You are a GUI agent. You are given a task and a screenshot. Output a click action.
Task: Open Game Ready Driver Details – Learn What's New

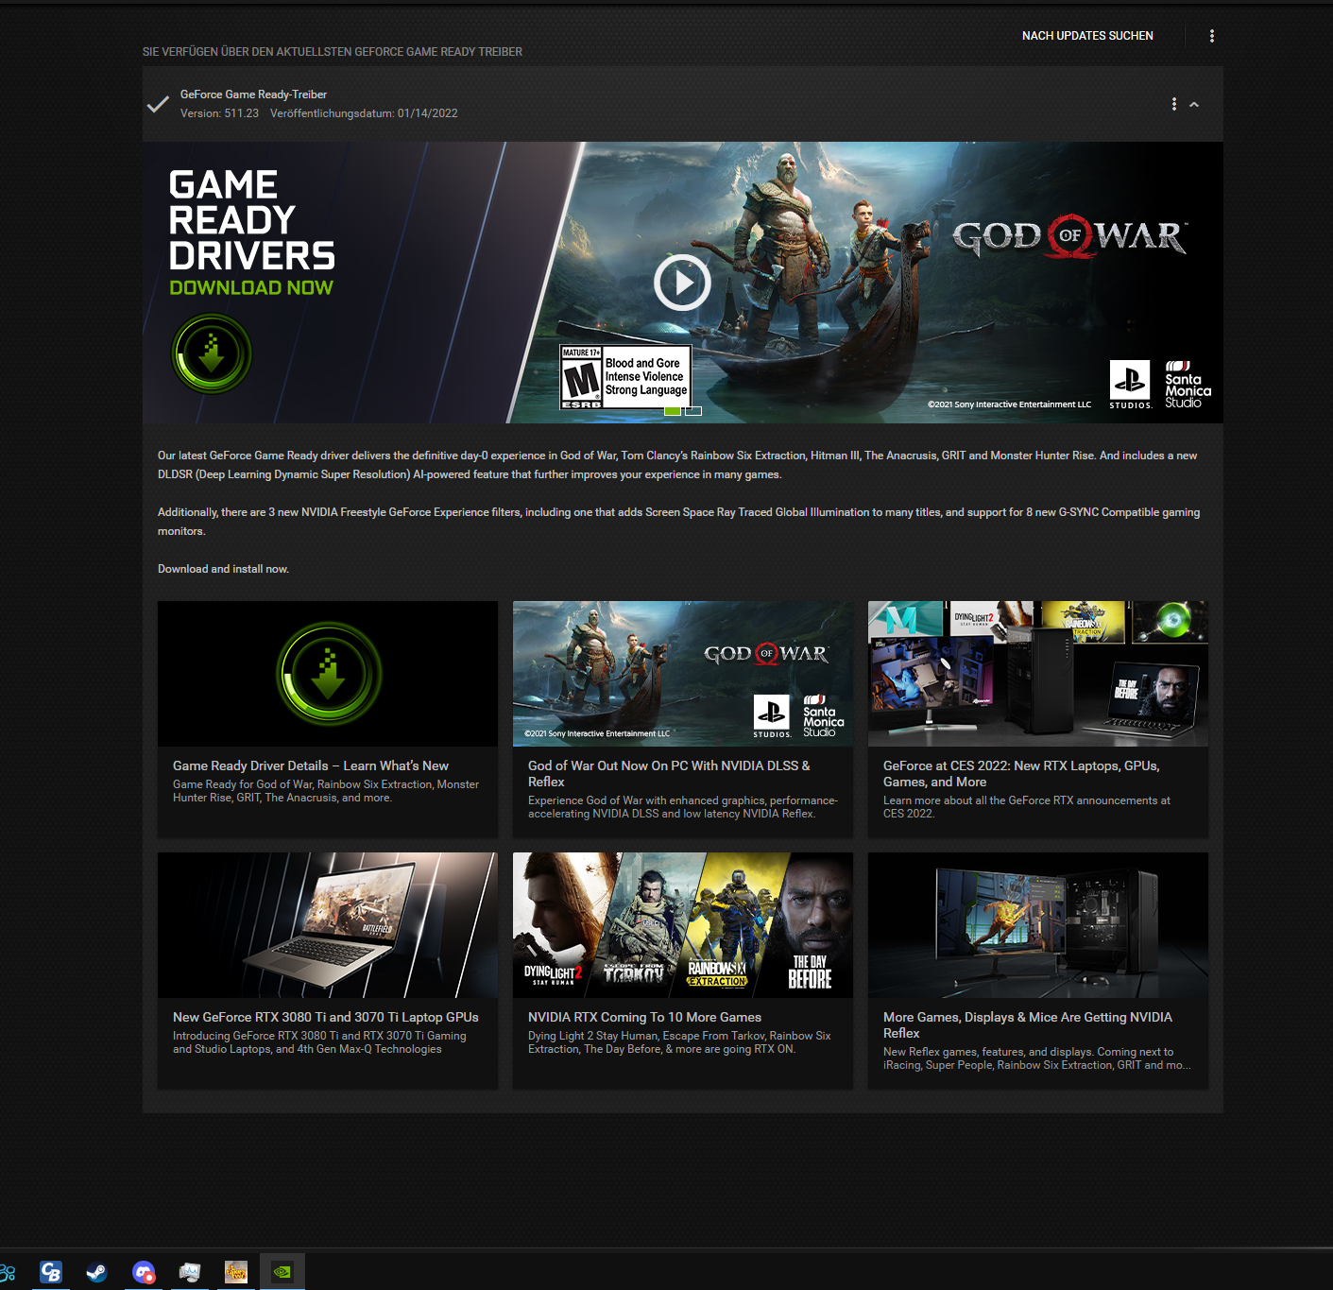point(311,765)
